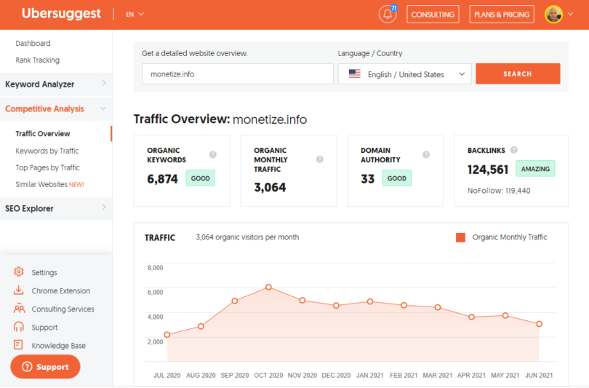Click the FEB 2021 chart data point
The width and height of the screenshot is (589, 388).
[x=404, y=305]
